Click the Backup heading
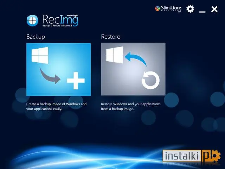The image size is (225, 169). (36, 37)
